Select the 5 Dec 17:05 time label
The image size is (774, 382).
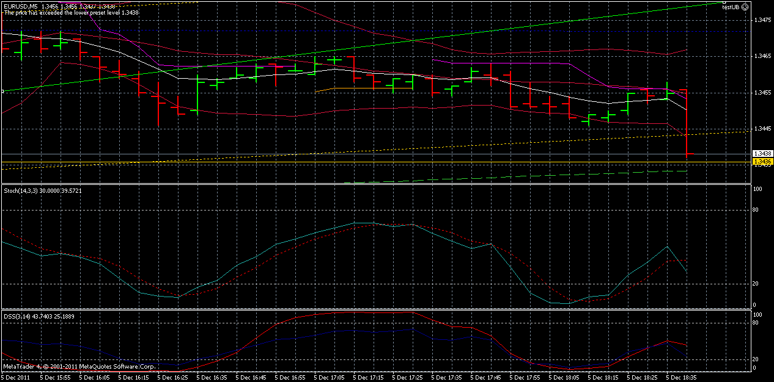point(329,377)
